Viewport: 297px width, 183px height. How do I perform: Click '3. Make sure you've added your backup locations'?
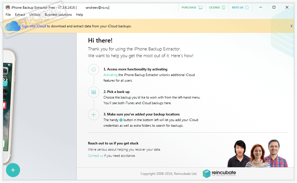[x=141, y=114]
